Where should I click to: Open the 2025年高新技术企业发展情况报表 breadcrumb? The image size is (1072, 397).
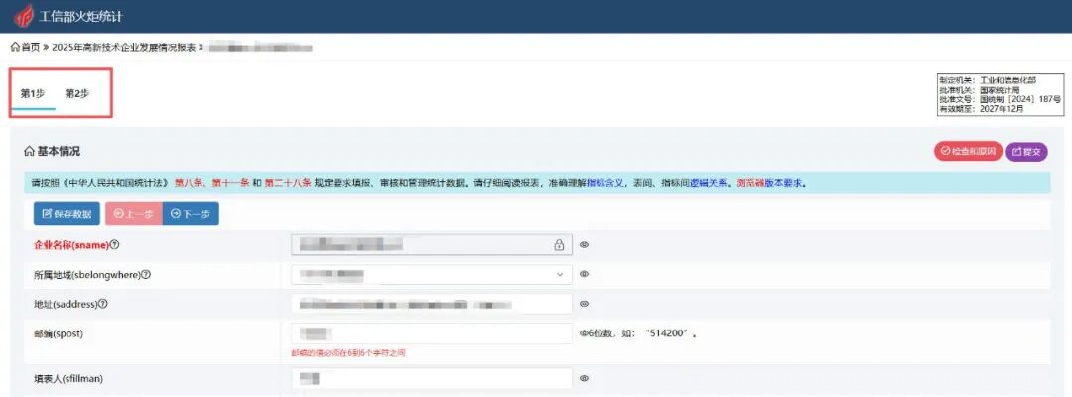pyautogui.click(x=123, y=48)
